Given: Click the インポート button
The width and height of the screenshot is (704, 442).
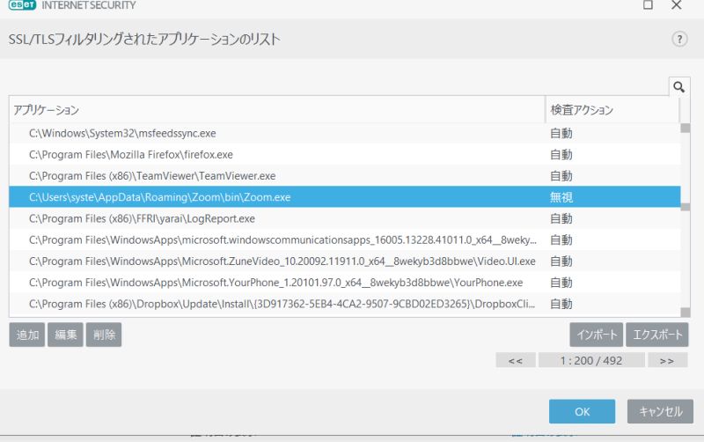Looking at the screenshot, I should [597, 335].
